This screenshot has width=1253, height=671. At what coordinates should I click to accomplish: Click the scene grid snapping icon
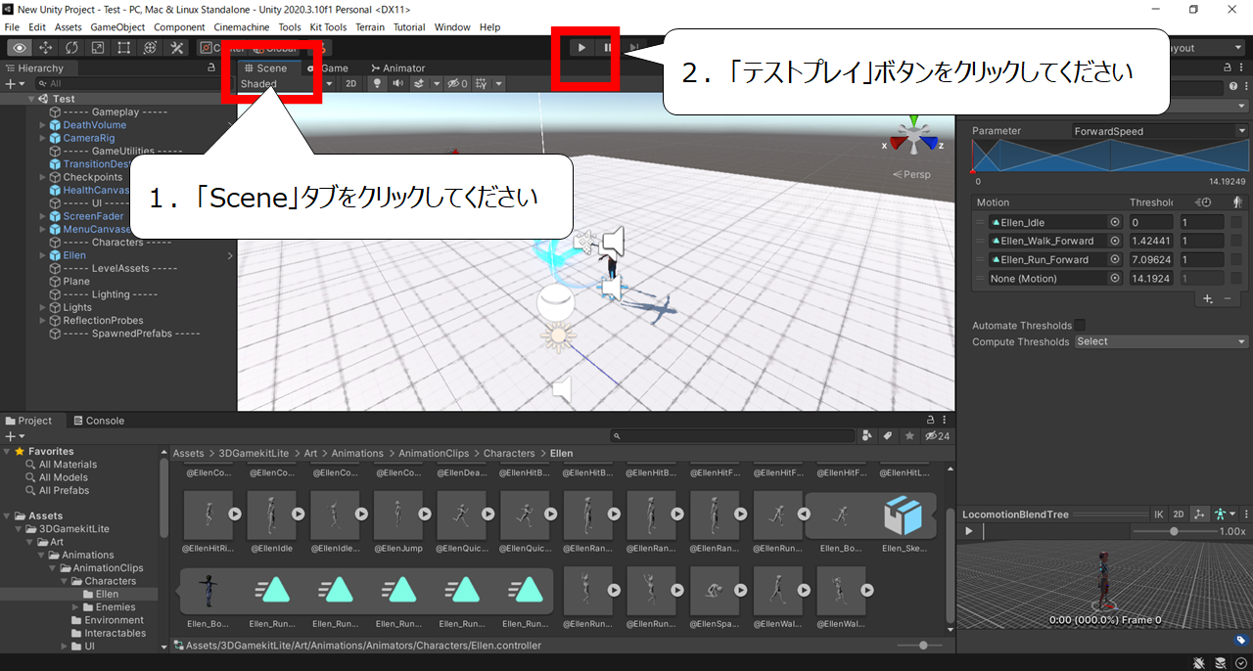tap(481, 83)
